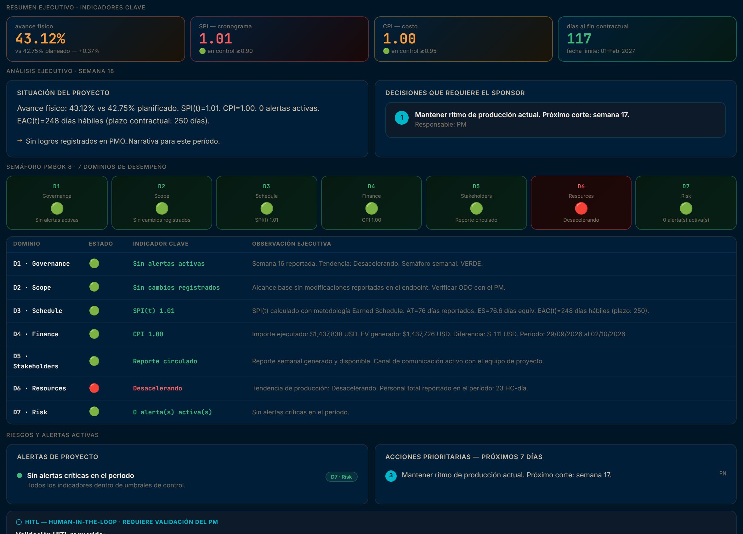Click the 'ALERTAS DE PROYECTO' heading
743x534 pixels.
58,457
